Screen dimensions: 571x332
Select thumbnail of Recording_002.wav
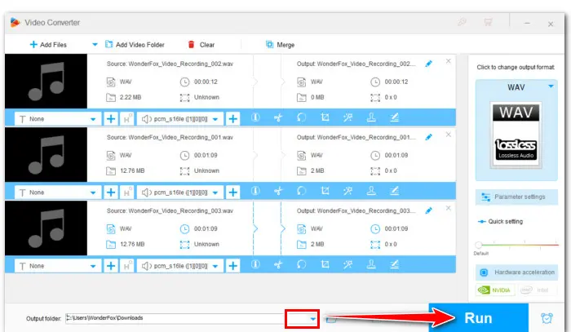[x=46, y=82]
